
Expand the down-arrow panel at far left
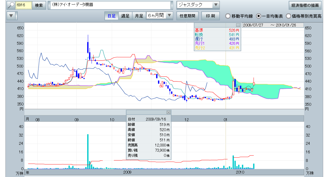[11, 16]
